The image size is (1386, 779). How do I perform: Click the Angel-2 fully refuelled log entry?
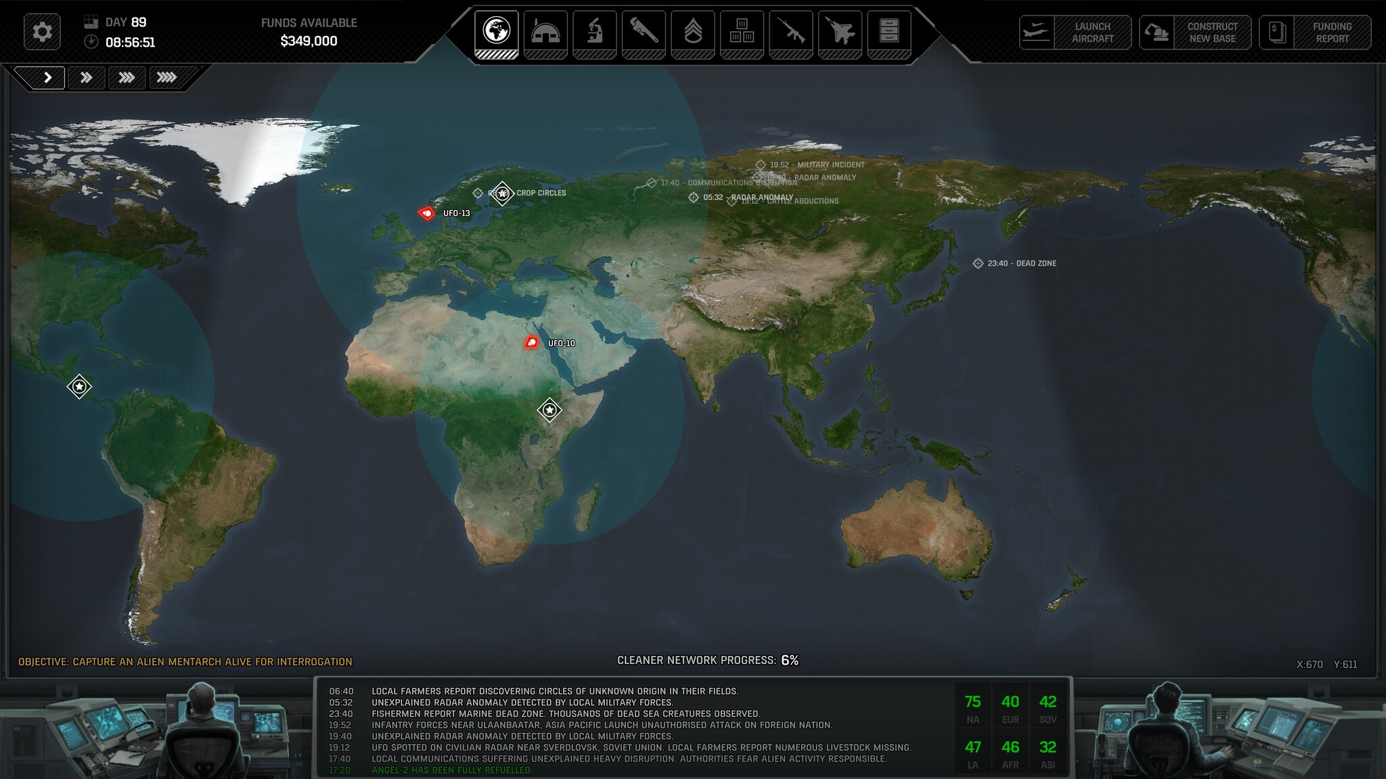click(431, 770)
